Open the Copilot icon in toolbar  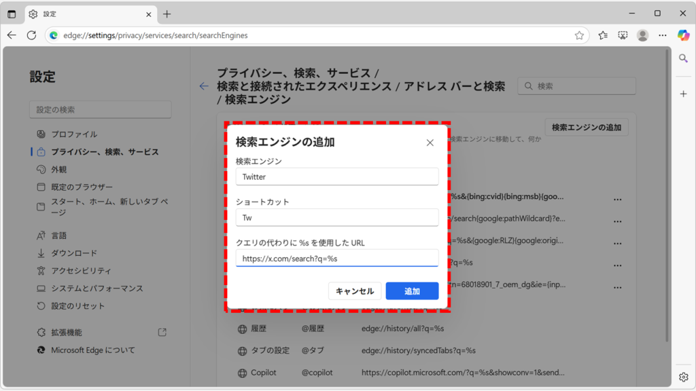(683, 35)
